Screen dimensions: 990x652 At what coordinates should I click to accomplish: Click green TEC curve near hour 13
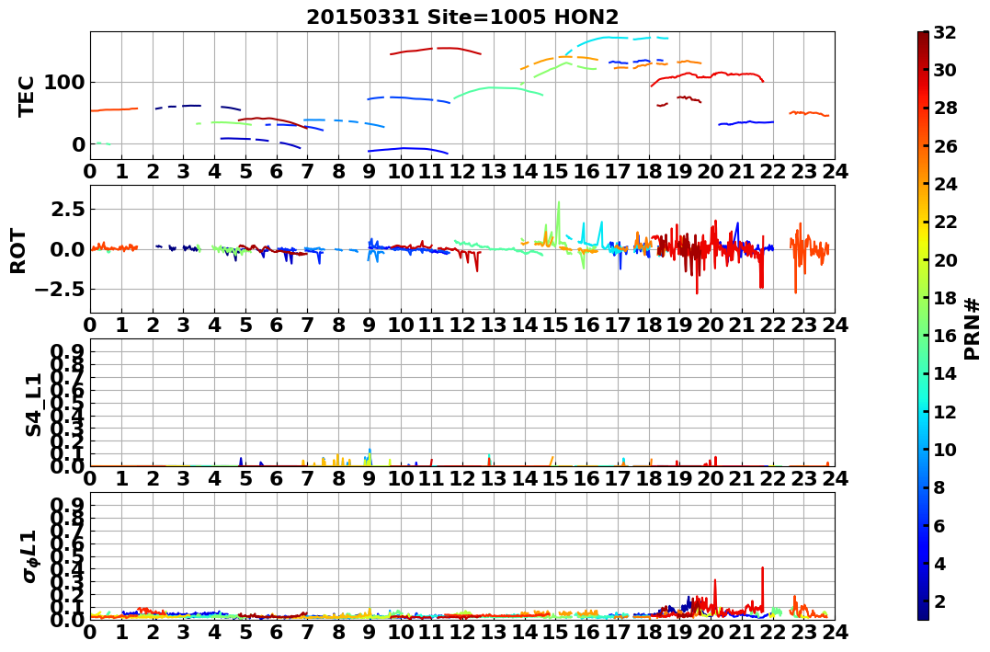498,88
